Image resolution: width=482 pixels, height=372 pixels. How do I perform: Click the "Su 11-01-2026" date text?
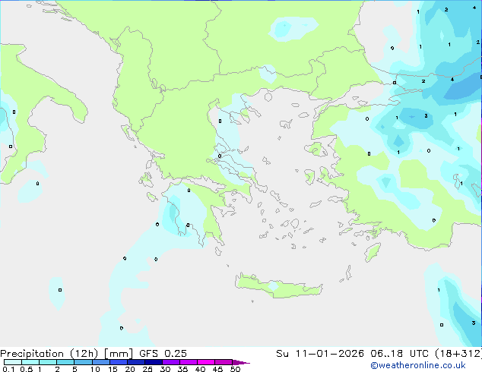[320, 354]
